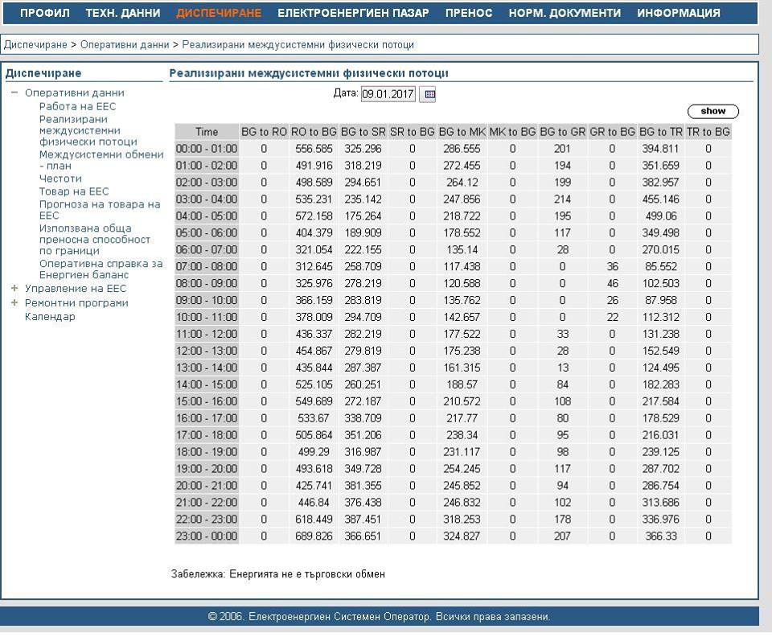Click the RO to BG column header
This screenshot has height=641, width=772.
[x=314, y=132]
